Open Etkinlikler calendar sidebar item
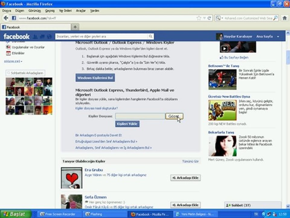 tap(15, 53)
